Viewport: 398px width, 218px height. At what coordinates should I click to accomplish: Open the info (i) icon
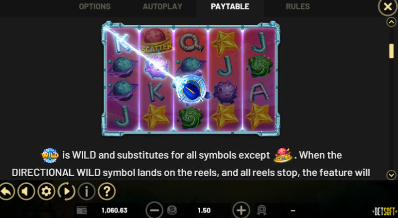tap(87, 192)
